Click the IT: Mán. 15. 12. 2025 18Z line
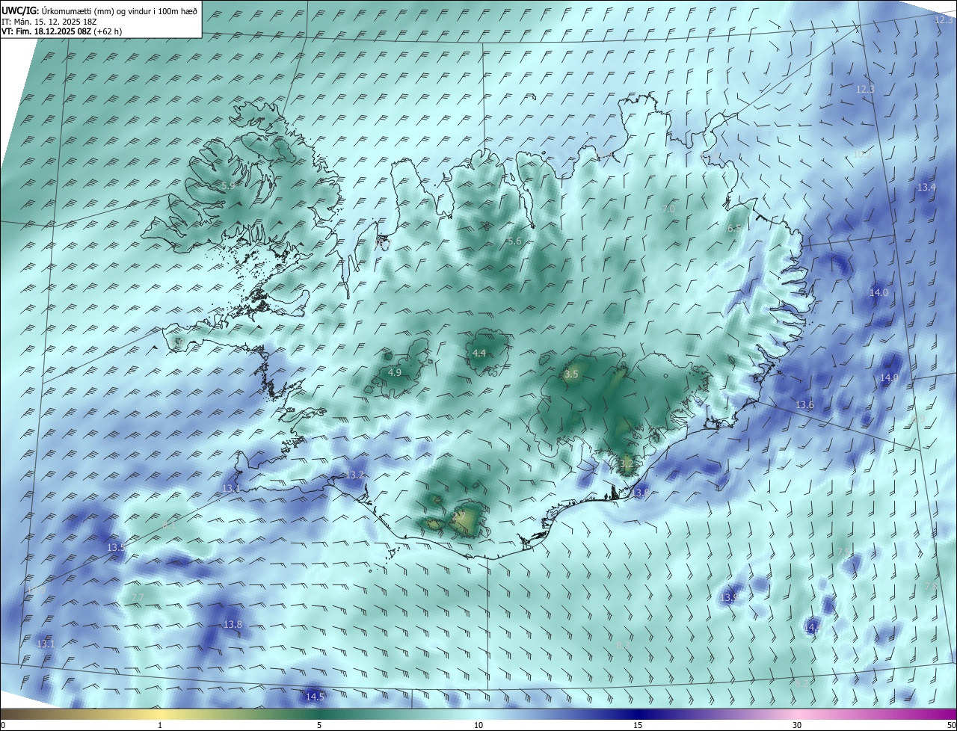Viewport: 957px width, 731px height. pos(49,22)
